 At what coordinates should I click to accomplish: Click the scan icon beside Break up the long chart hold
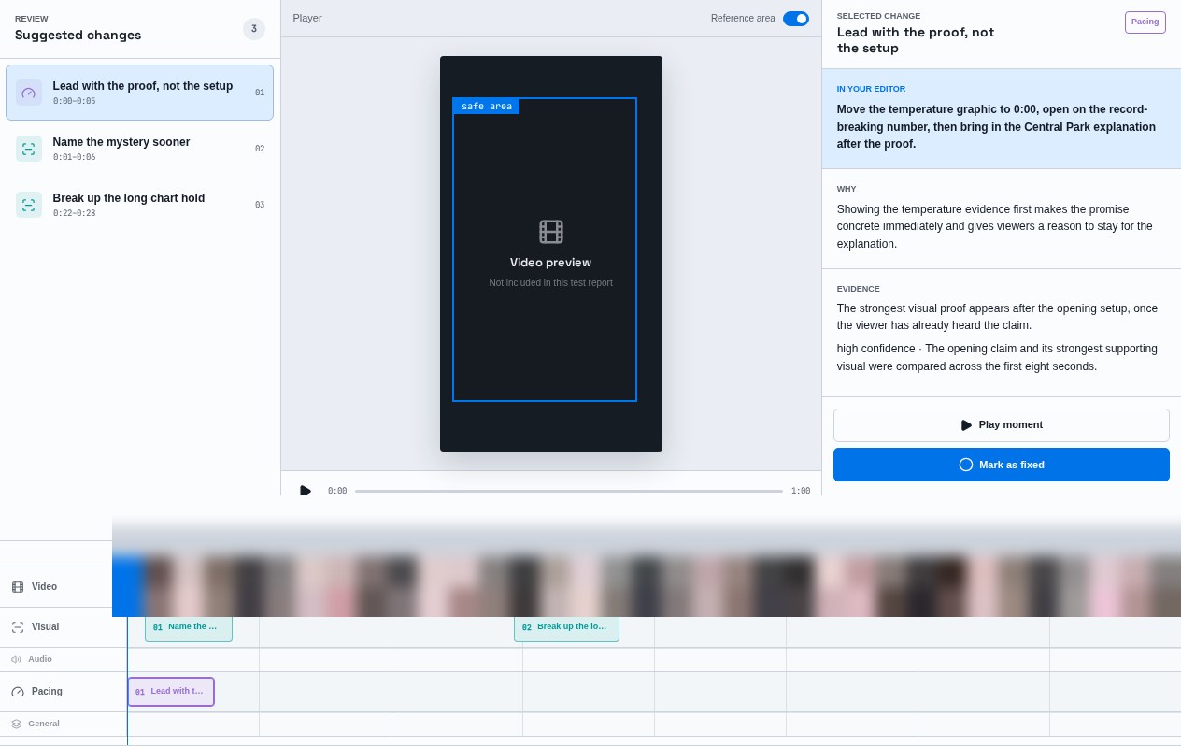tap(29, 205)
